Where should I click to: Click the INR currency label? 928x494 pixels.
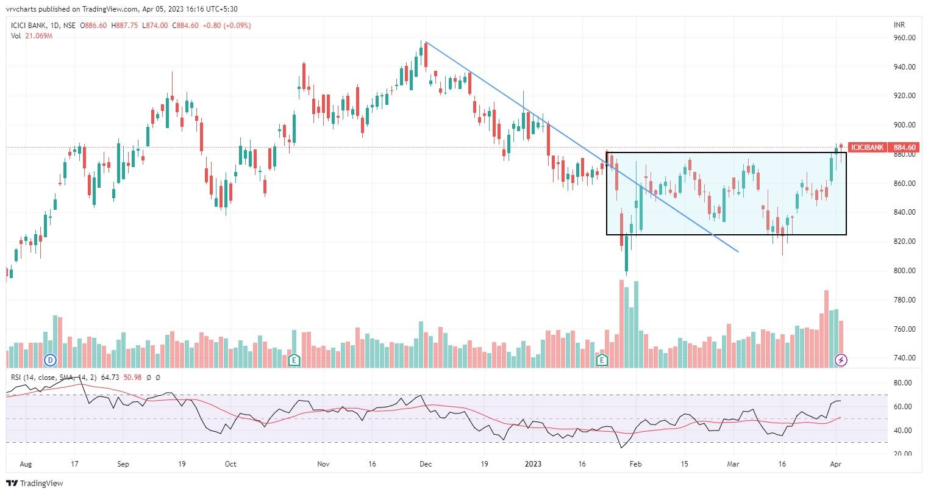coord(899,26)
